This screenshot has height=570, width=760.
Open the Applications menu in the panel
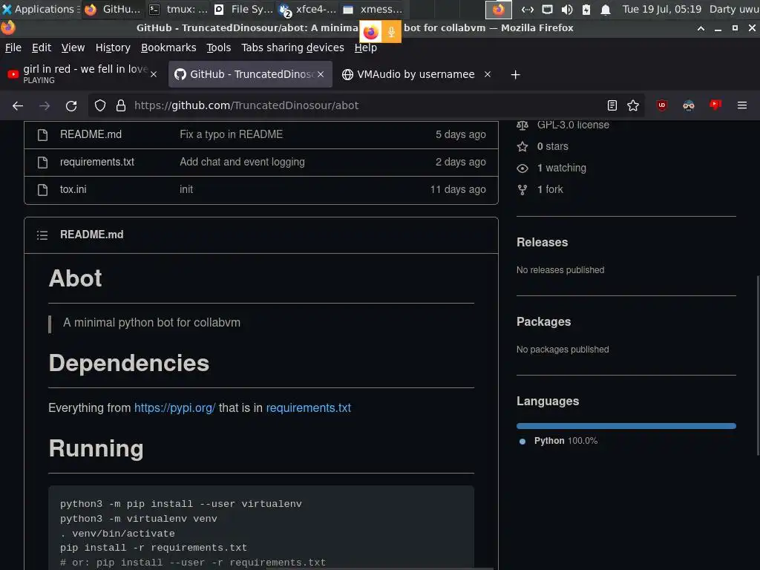coord(40,9)
